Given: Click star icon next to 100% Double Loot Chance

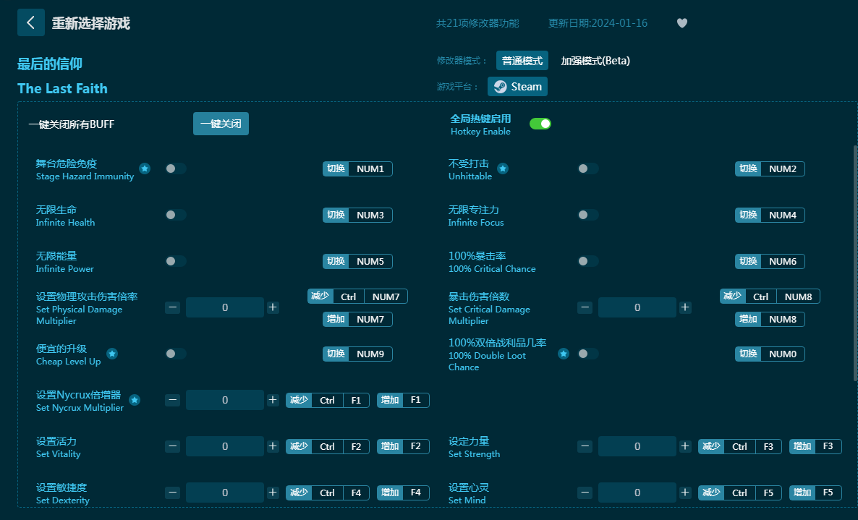Looking at the screenshot, I should 564,354.
